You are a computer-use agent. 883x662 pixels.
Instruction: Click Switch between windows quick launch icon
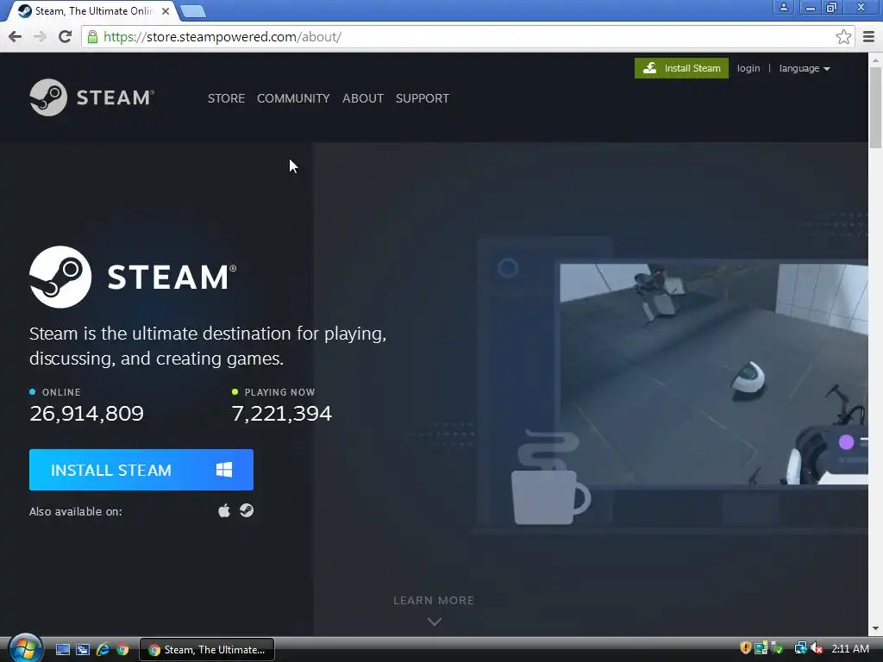(83, 650)
